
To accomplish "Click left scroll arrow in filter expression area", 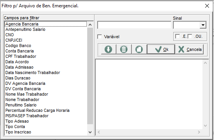I will tap(99, 132).
